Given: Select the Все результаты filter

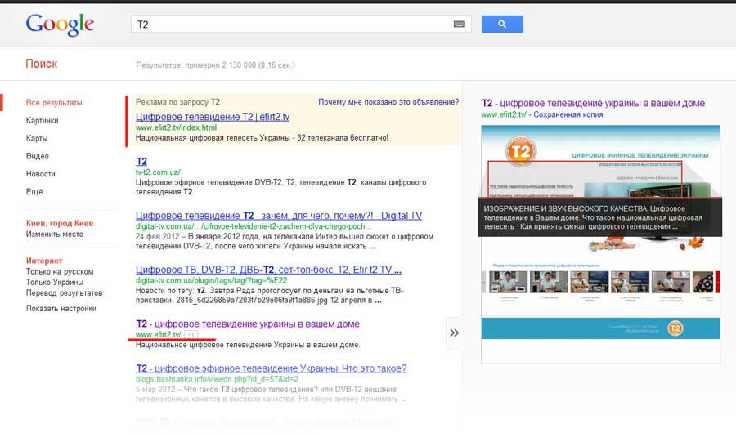Looking at the screenshot, I should pos(54,103).
